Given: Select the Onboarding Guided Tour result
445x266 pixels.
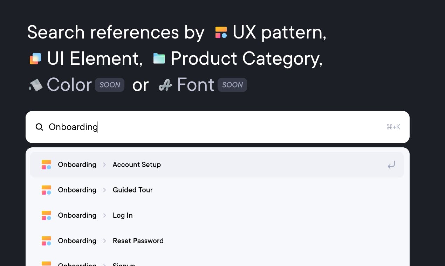Looking at the screenshot, I should (x=217, y=190).
